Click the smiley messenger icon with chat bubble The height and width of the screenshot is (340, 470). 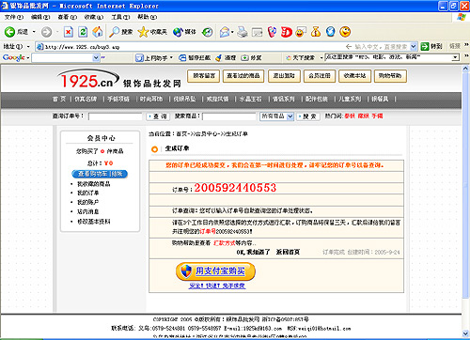pyautogui.click(x=301, y=32)
